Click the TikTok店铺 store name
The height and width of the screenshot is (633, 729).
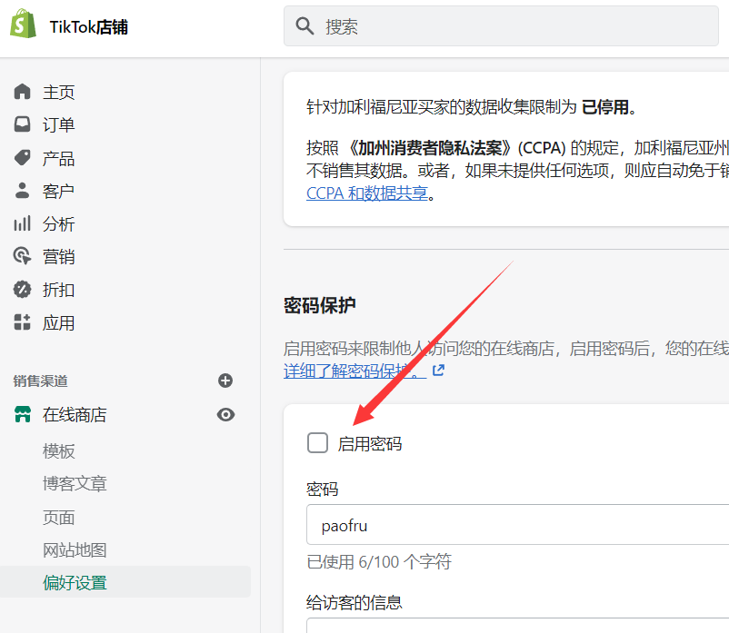pos(89,27)
